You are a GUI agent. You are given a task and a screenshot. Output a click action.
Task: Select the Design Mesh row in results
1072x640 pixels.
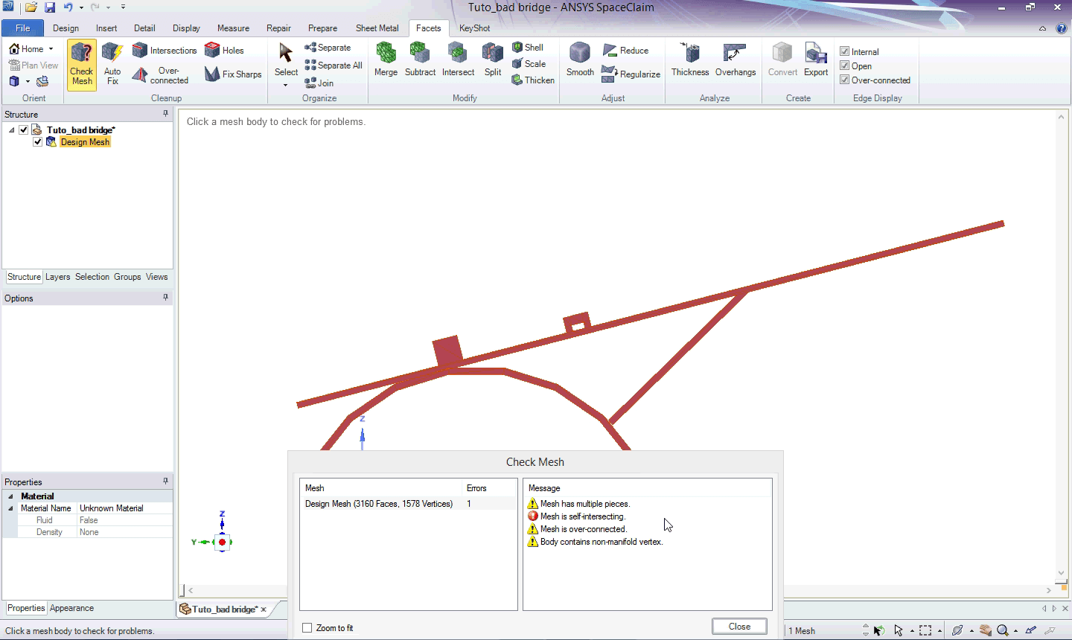point(379,504)
